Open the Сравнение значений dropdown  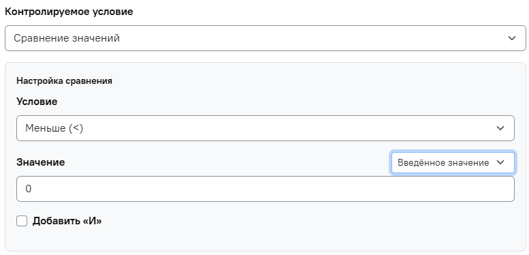pos(265,38)
